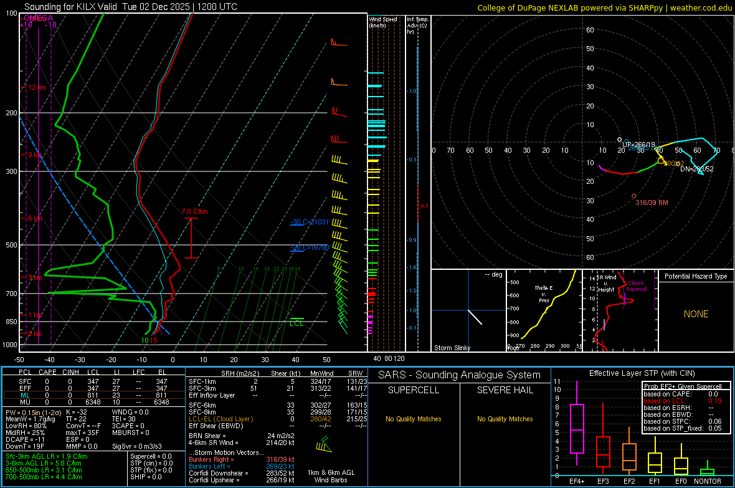Click the '12 km' height marker label
The width and height of the screenshot is (735, 488).
point(37,88)
